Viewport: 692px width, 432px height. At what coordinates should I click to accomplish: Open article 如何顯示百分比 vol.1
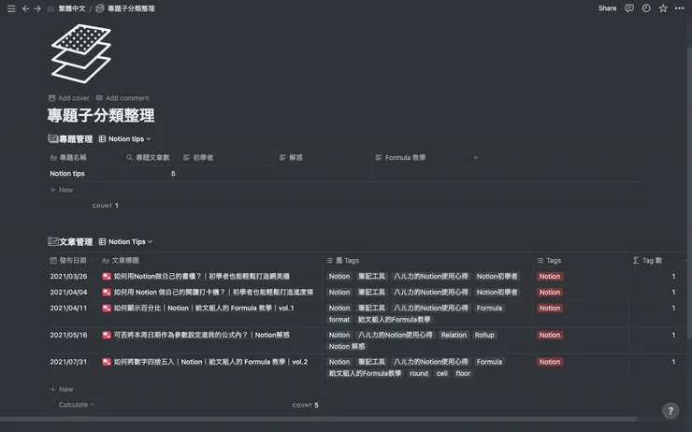(204, 308)
